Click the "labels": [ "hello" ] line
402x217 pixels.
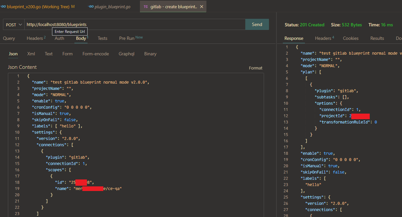[57, 126]
